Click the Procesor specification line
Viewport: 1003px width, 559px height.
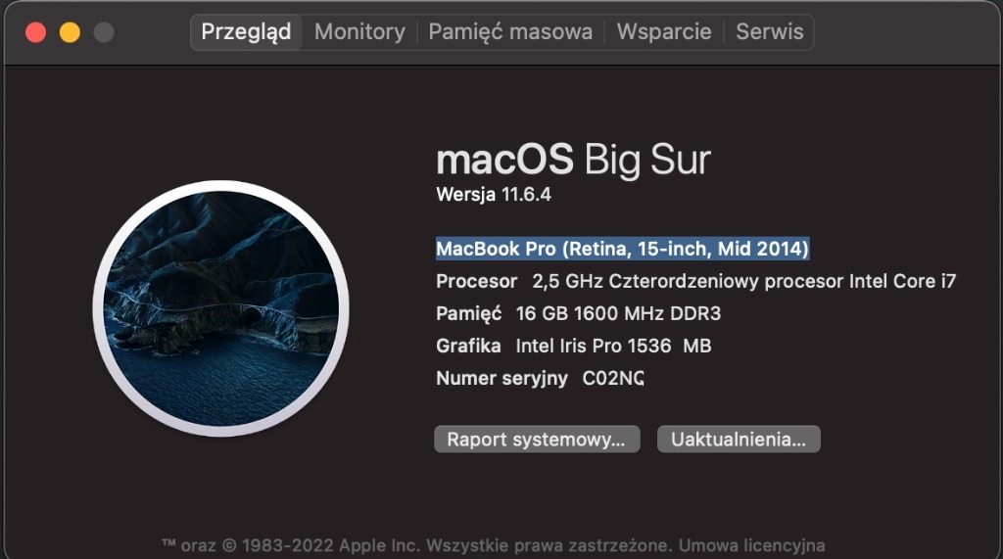click(695, 282)
